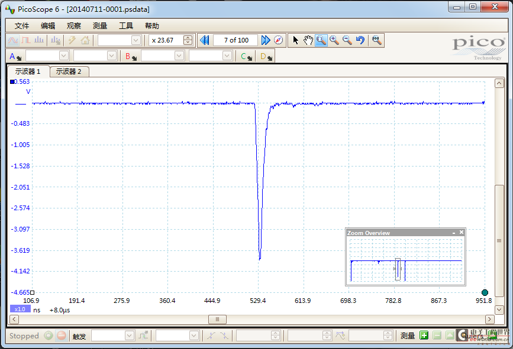Viewport: 513px width, 349px height.
Task: Click the horizontal scrollbar thumb
Action: tap(217, 319)
